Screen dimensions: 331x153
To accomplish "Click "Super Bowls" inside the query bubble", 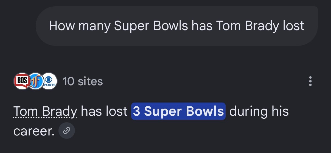I will (151, 26).
